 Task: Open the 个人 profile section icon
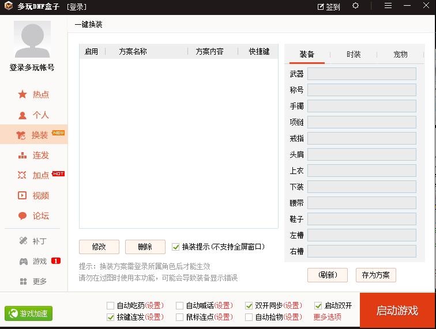22,115
